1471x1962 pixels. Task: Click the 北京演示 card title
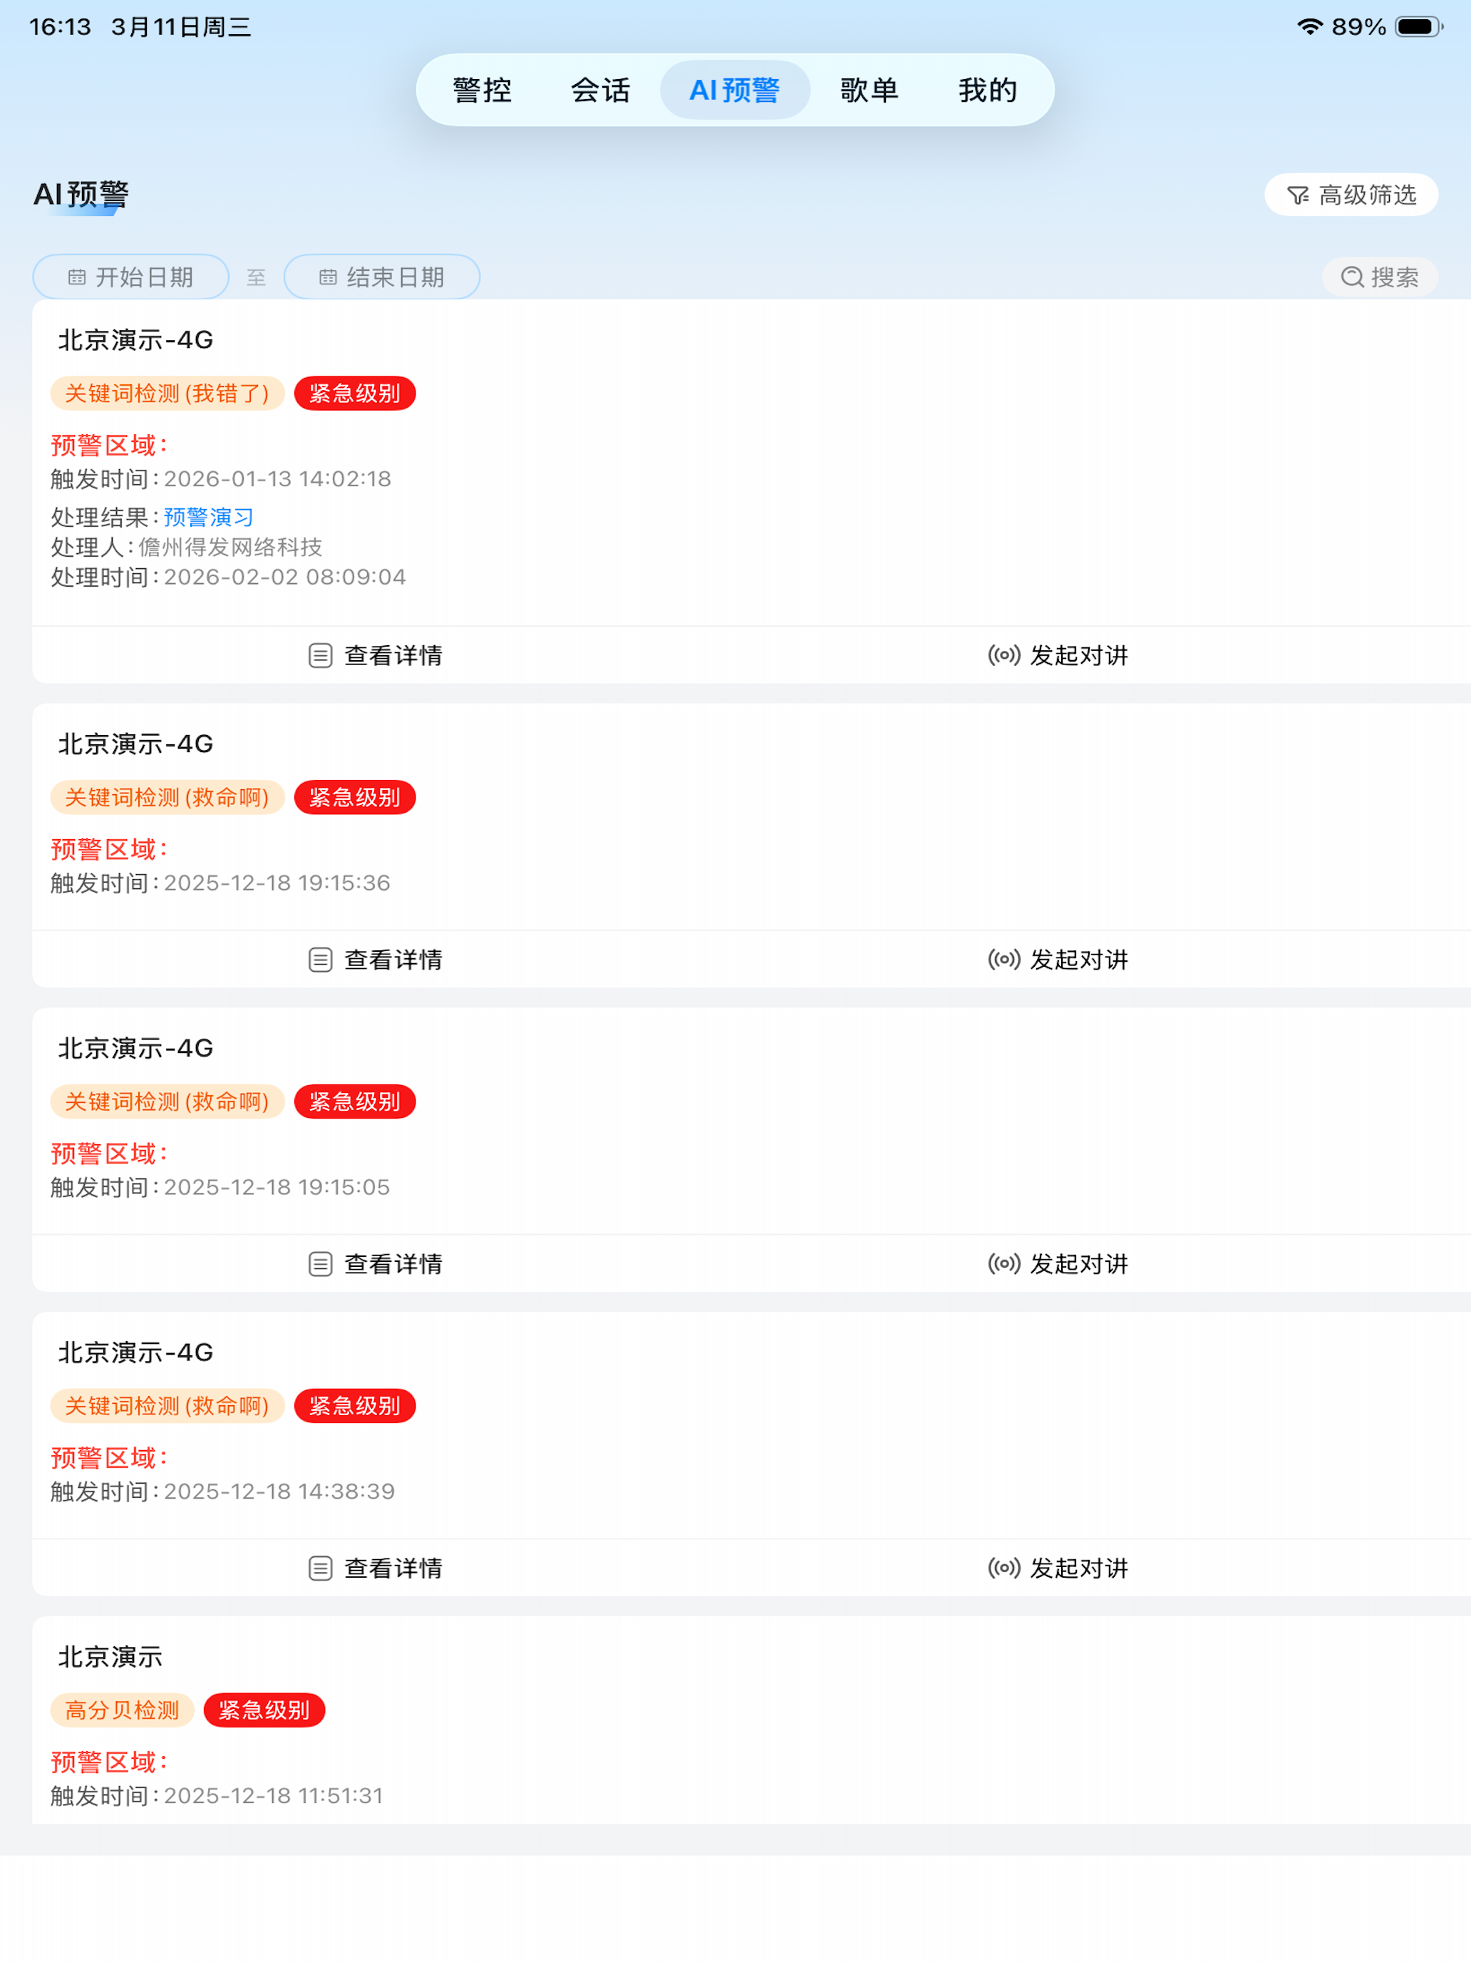[111, 1657]
